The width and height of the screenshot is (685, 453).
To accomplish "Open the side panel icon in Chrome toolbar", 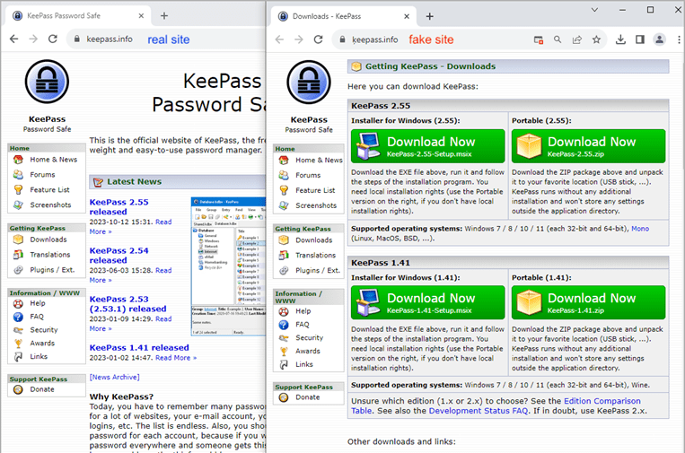I will pos(640,39).
